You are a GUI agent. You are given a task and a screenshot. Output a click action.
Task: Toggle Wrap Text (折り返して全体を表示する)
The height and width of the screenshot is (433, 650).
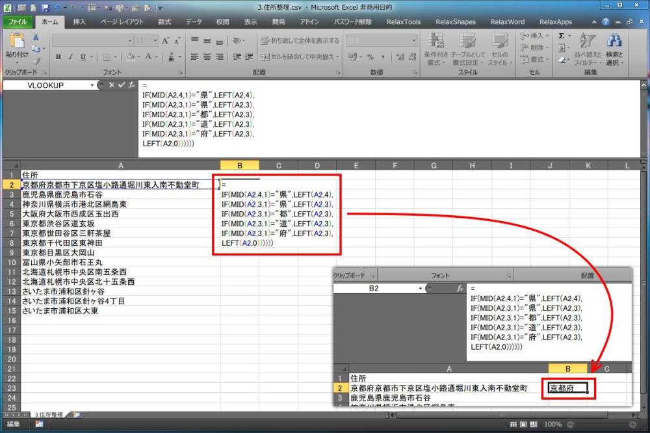pyautogui.click(x=300, y=40)
